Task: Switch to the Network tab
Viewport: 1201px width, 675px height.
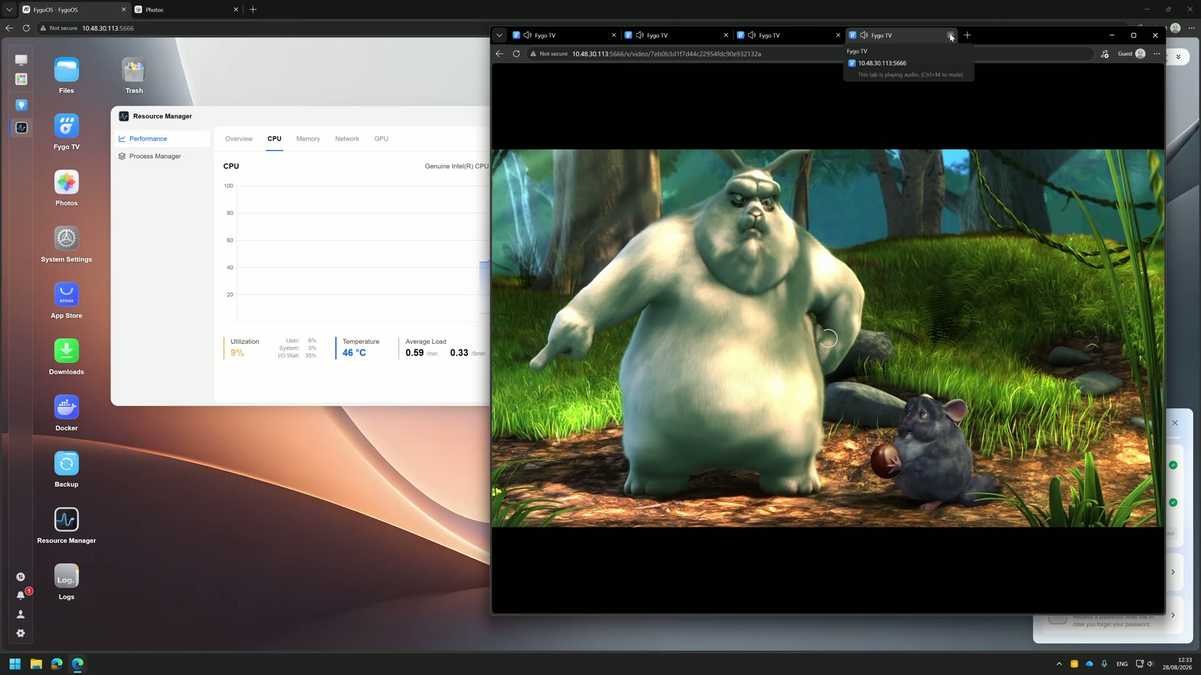Action: pos(347,139)
